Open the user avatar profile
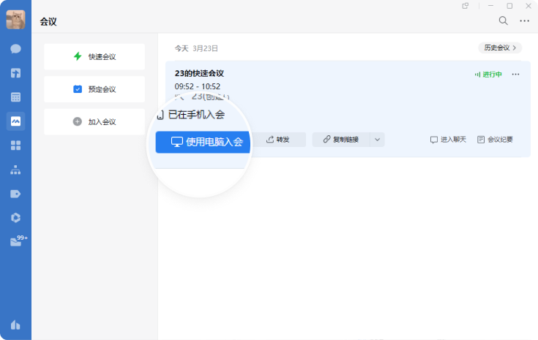Screen dimensions: 538x340 point(15,20)
